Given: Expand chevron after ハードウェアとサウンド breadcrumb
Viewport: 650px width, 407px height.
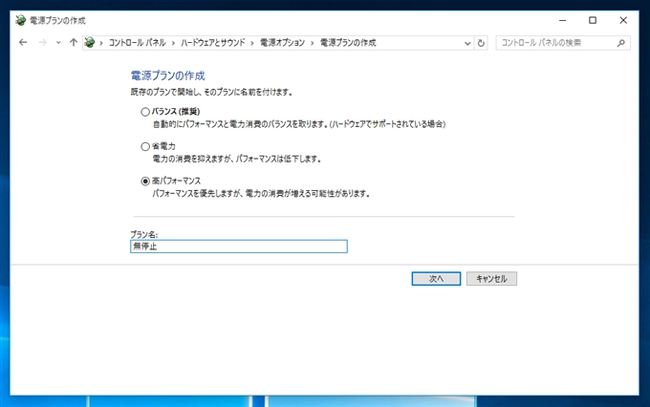Looking at the screenshot, I should coord(252,43).
